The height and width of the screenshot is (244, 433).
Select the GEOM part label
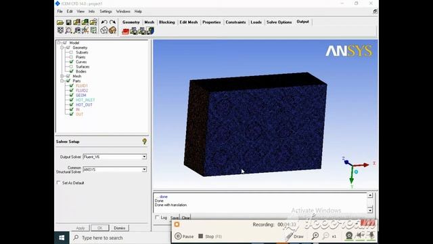click(81, 95)
